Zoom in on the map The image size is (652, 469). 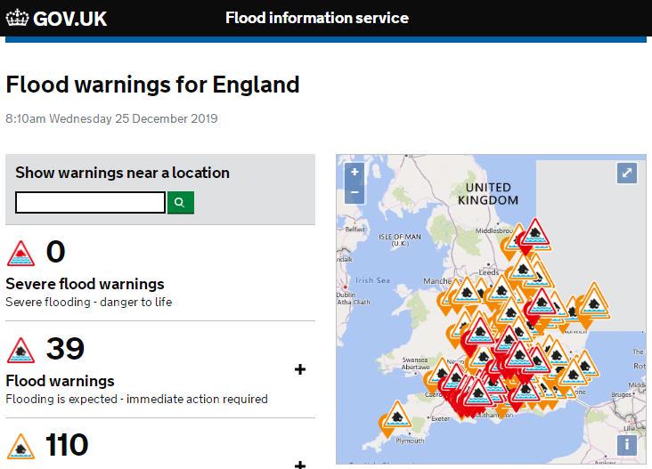coord(355,172)
